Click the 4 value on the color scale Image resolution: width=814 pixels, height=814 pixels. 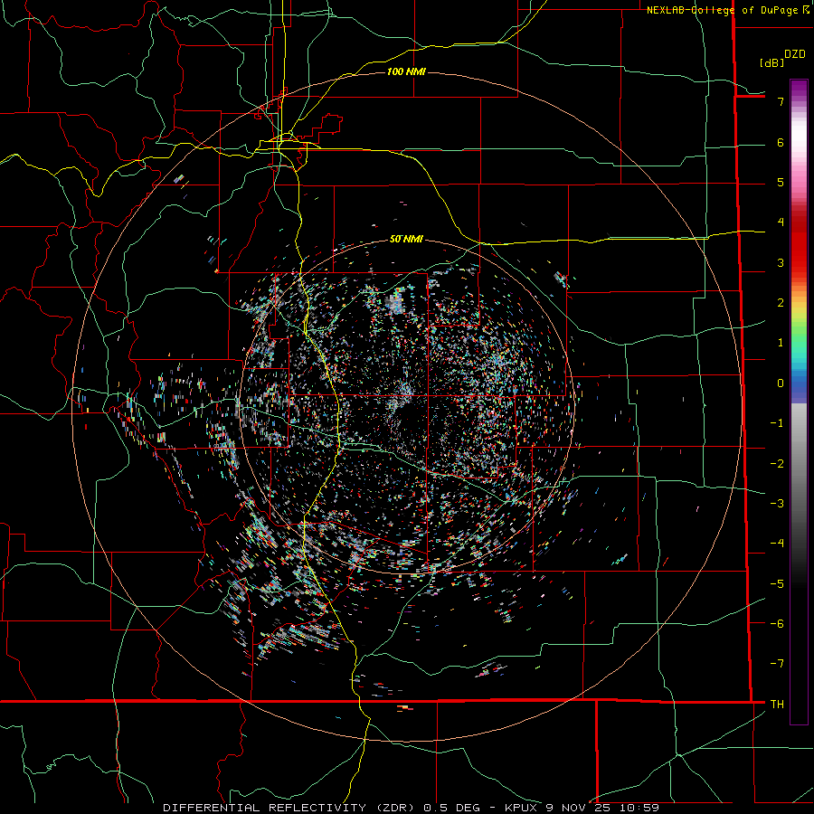(781, 222)
